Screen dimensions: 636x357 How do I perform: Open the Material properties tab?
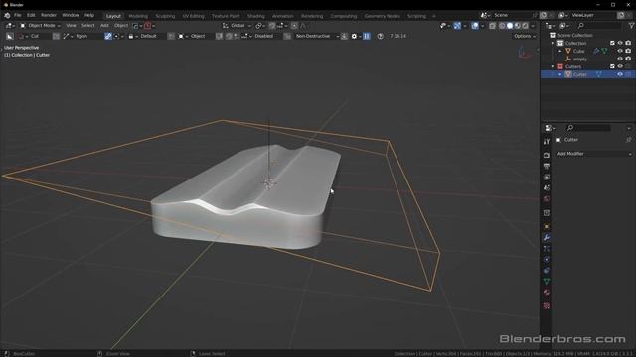click(x=547, y=293)
